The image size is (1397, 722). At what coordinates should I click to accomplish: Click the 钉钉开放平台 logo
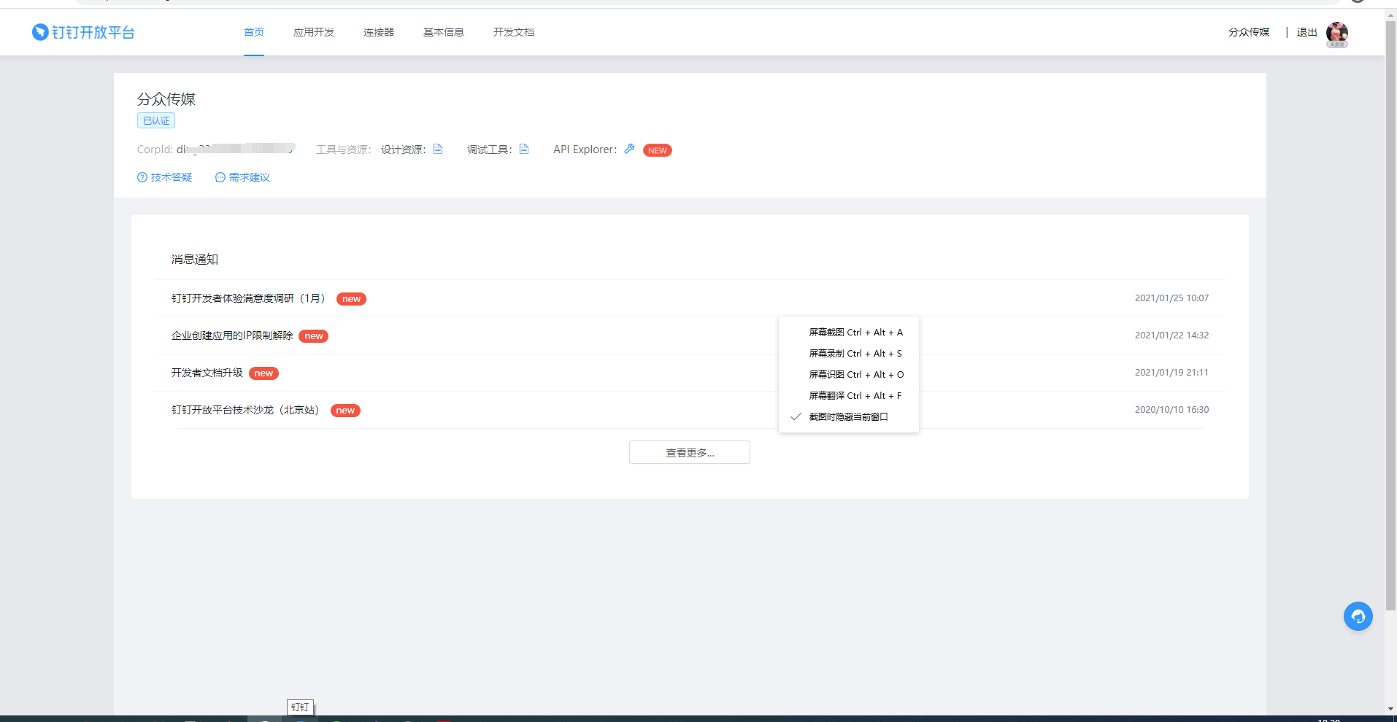(82, 32)
